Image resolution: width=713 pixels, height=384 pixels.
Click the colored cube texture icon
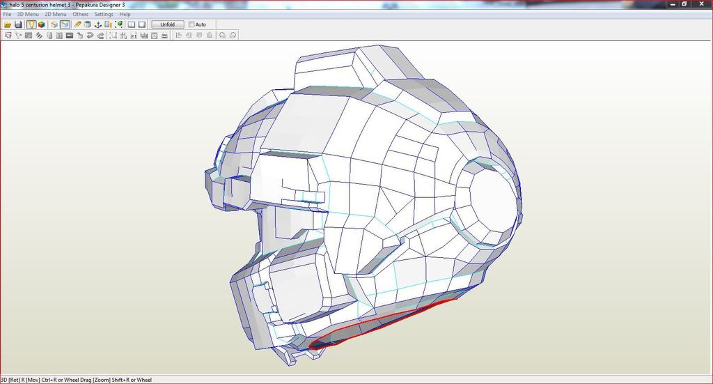click(42, 24)
